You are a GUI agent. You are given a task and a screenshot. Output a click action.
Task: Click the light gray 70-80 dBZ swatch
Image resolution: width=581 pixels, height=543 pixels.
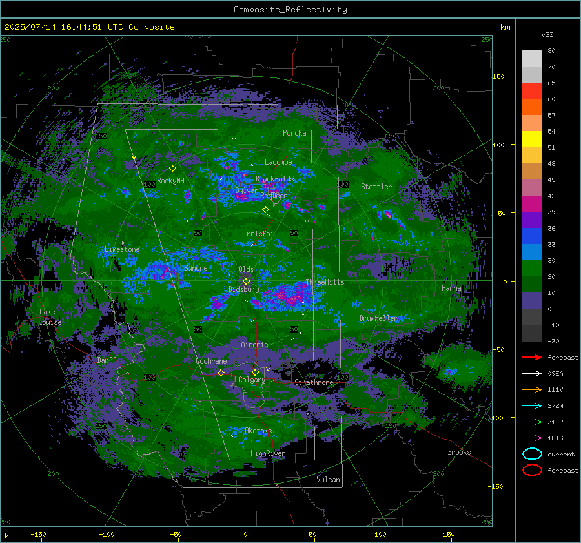(532, 59)
